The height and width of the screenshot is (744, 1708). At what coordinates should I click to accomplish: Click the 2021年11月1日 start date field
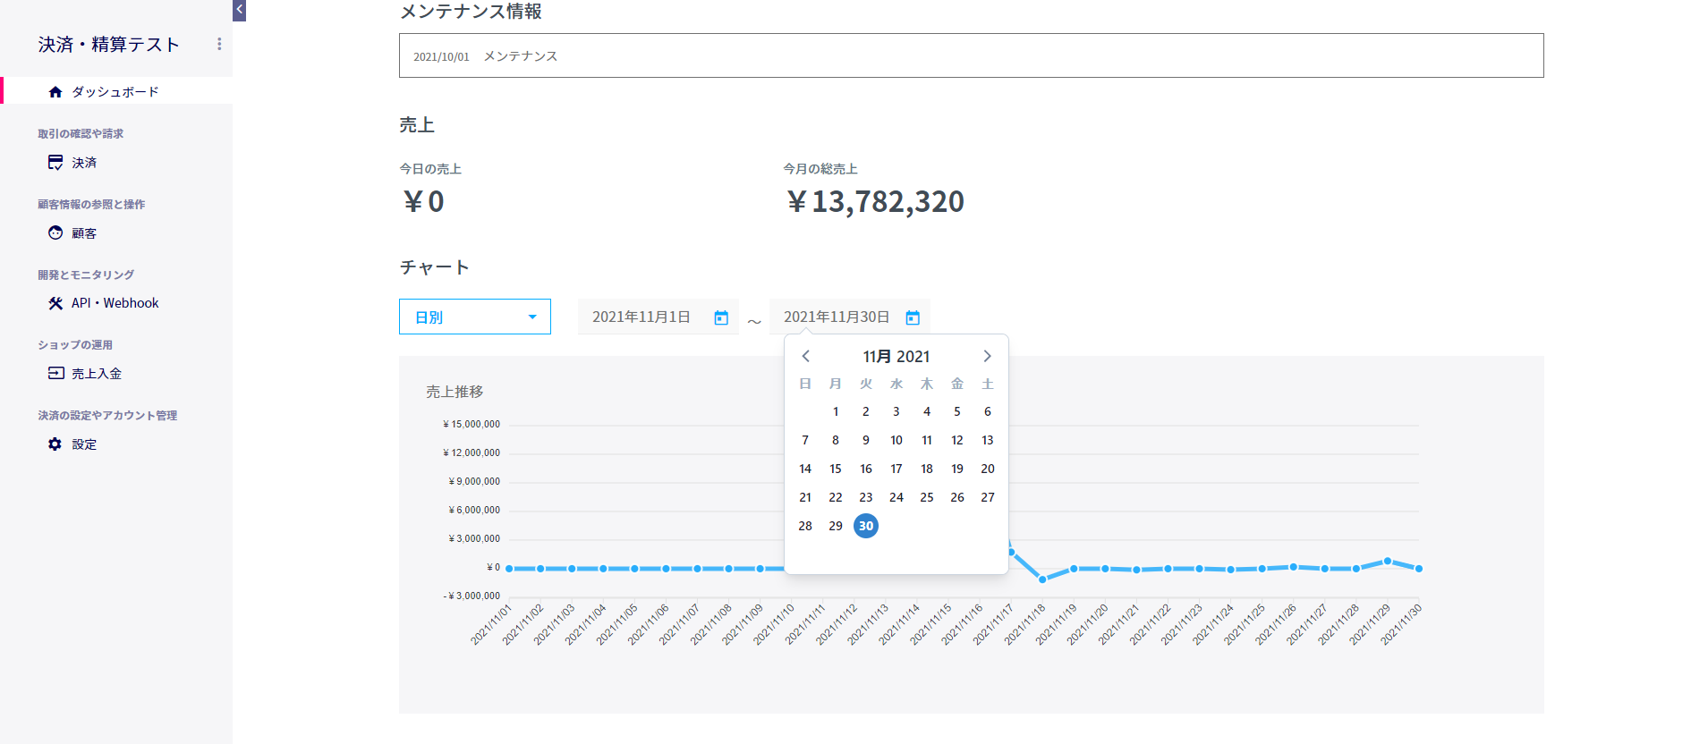642,317
